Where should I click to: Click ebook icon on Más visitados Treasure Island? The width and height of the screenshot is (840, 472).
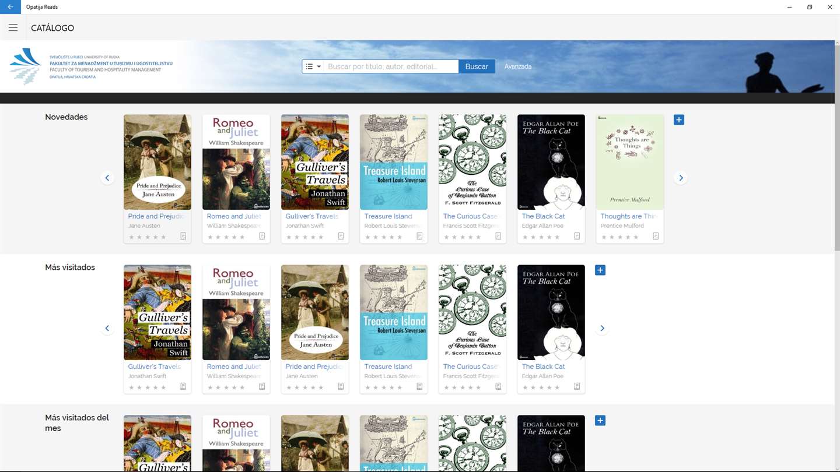[419, 386]
